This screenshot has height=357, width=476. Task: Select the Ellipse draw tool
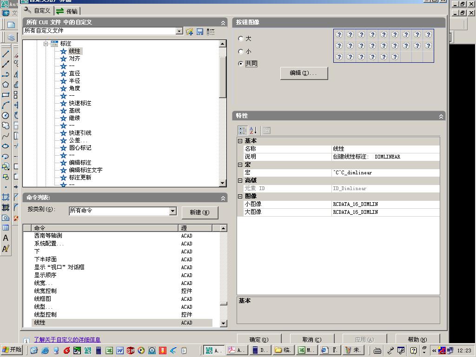pos(6,146)
